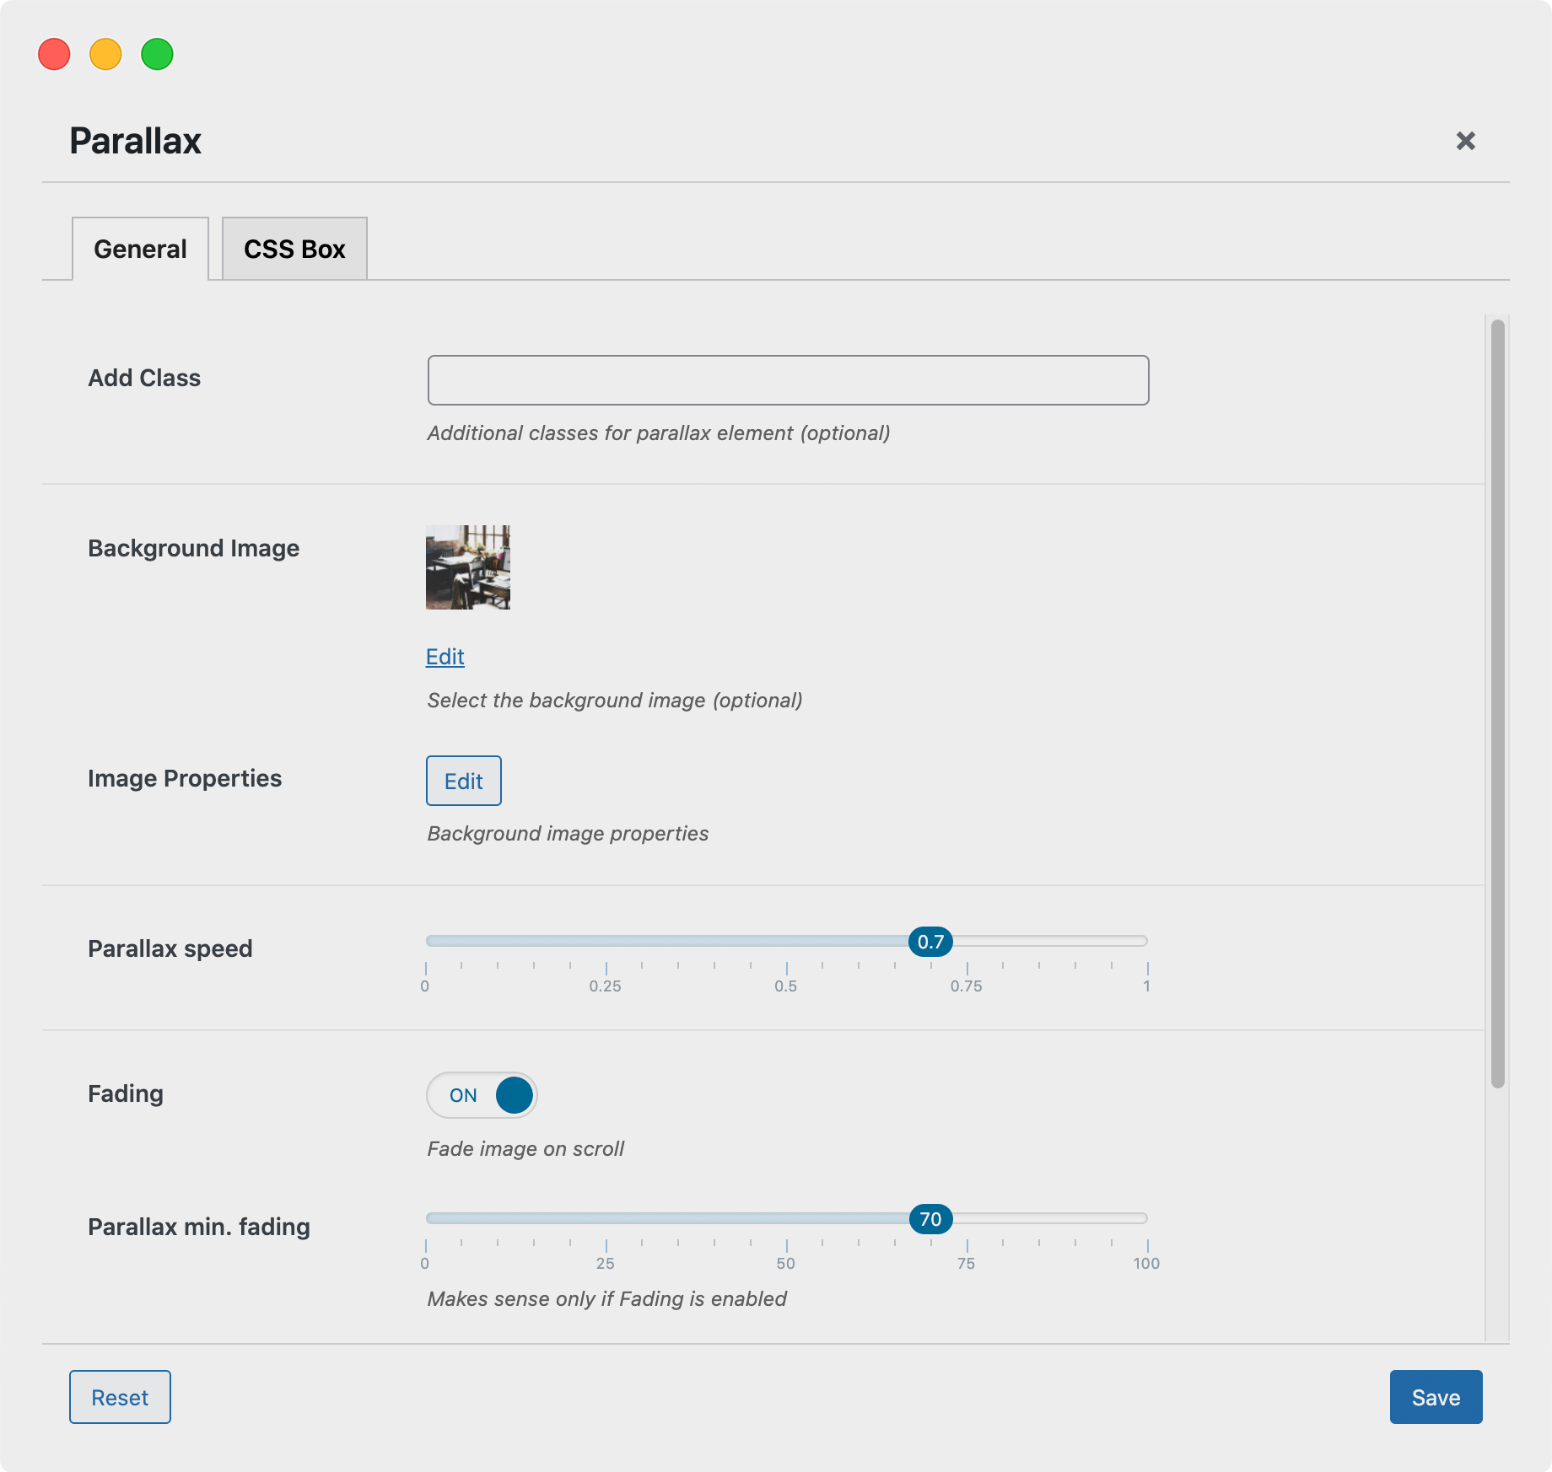Switch to the CSS Box tab
This screenshot has width=1552, height=1472.
coord(294,250)
